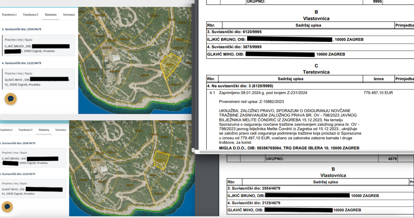Open Teretovnica tab in lower panel
This screenshot has width=414, height=218.
[61, 130]
